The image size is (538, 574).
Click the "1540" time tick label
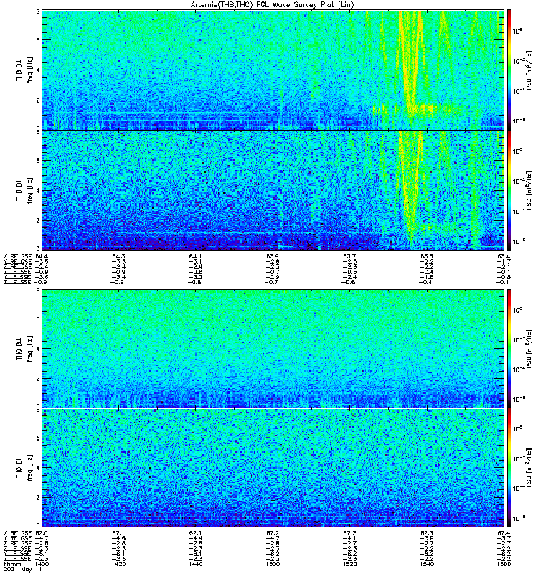pyautogui.click(x=427, y=564)
